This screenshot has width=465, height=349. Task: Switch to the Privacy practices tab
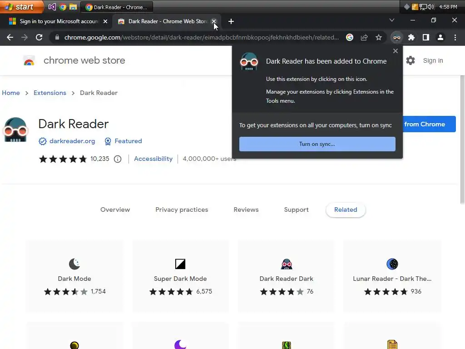click(182, 210)
